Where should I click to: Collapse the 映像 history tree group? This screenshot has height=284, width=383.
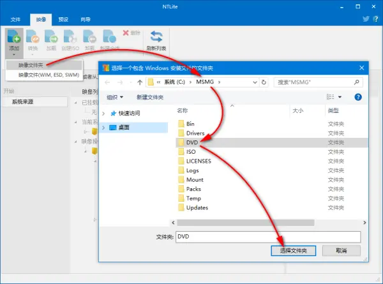click(x=76, y=142)
